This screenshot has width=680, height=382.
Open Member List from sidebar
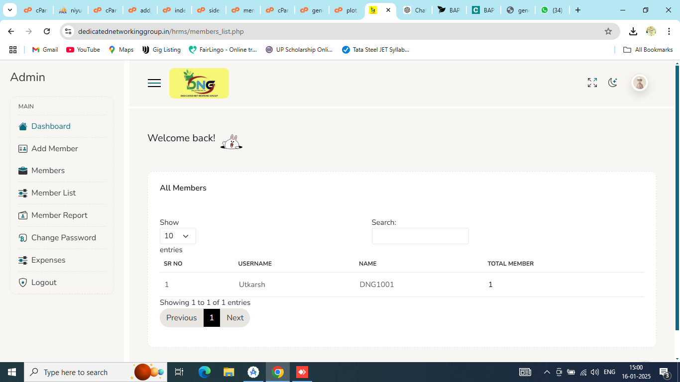click(53, 193)
